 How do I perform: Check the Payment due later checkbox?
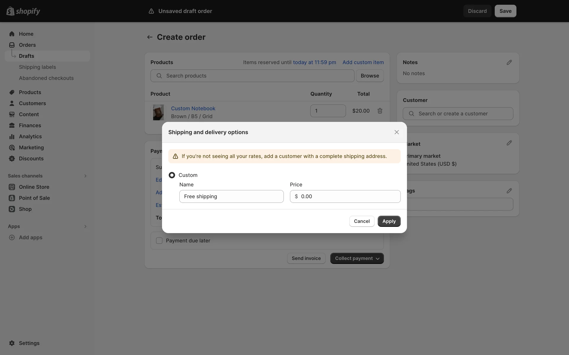(159, 241)
